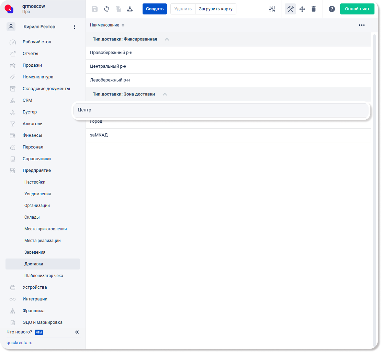Open the Шаблонизатор чека menu item
381x352 pixels.
pyautogui.click(x=44, y=275)
